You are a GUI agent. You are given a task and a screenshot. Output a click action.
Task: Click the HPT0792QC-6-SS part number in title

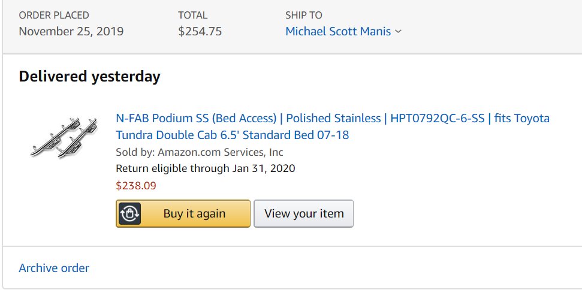click(x=438, y=118)
